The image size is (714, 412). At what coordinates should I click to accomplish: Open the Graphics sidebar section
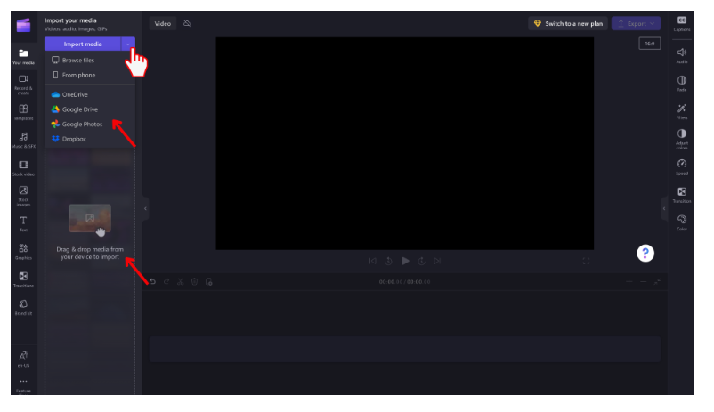(x=23, y=251)
